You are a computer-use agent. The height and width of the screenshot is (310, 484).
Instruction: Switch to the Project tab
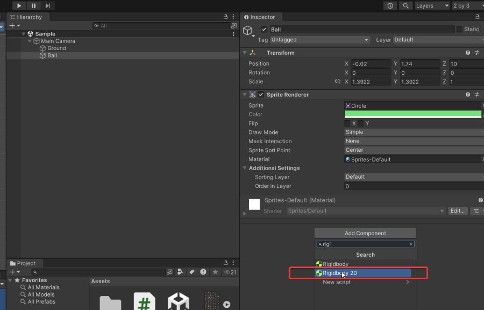23,263
